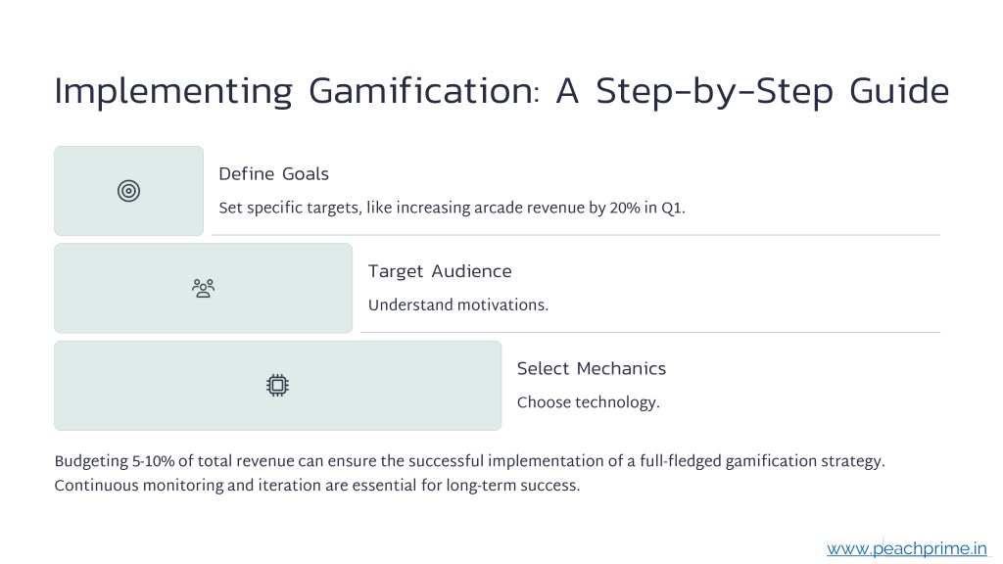Open the www.peachprime.in link
Screen dimensions: 1003x564
(x=906, y=548)
